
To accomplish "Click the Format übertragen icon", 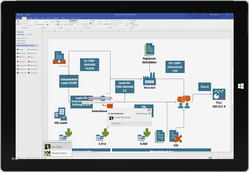I will click(22, 25).
